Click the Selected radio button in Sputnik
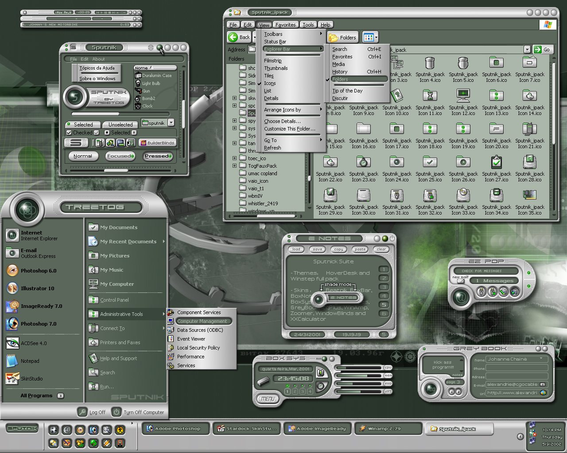567x453 pixels. pos(107,132)
